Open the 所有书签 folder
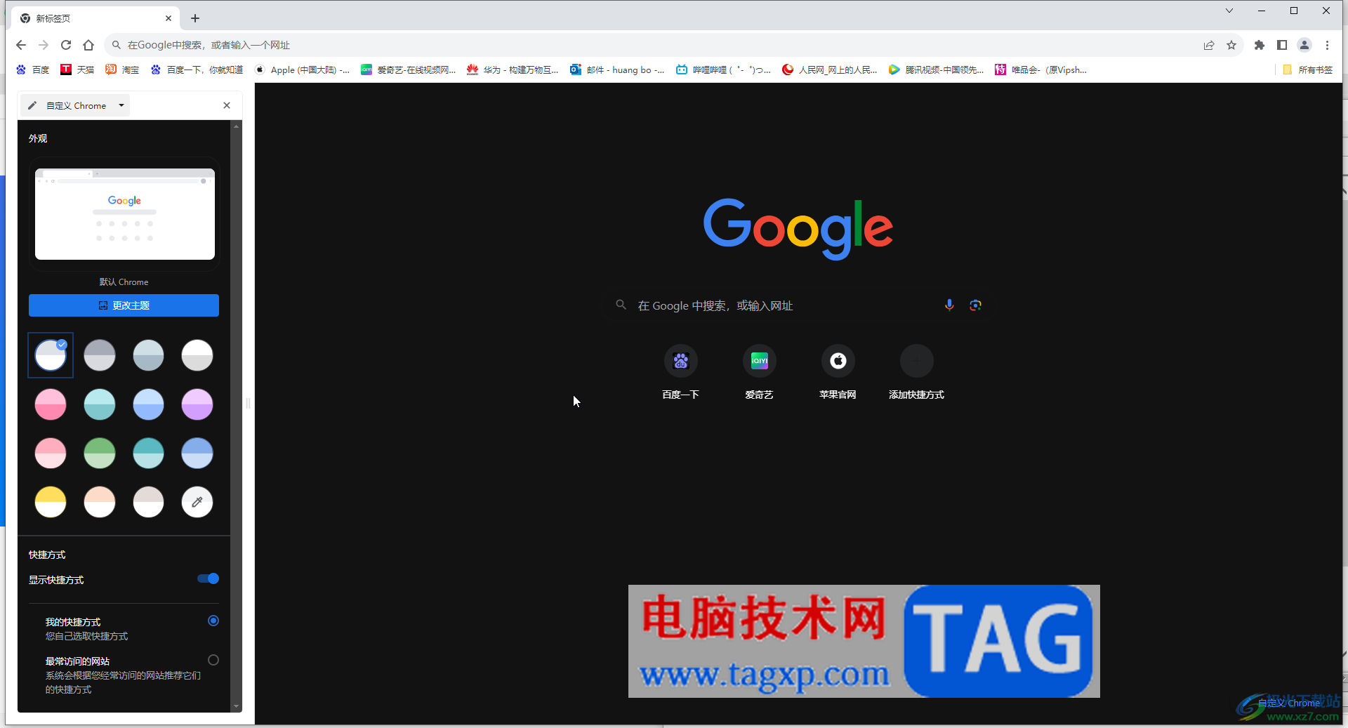1348x728 pixels. 1307,70
